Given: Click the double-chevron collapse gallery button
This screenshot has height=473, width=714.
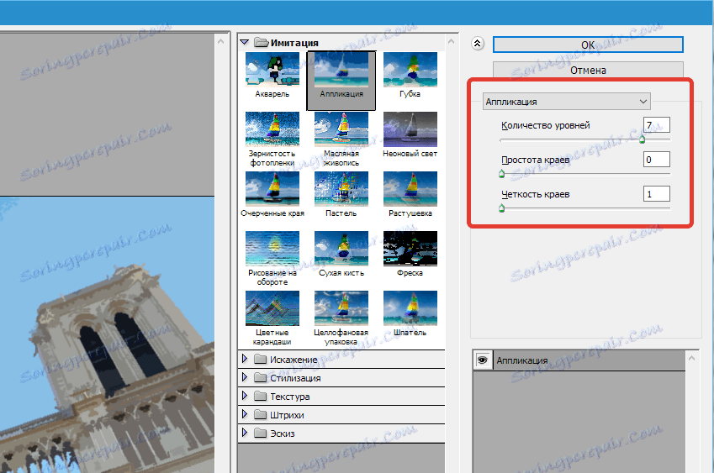Looking at the screenshot, I should [477, 44].
